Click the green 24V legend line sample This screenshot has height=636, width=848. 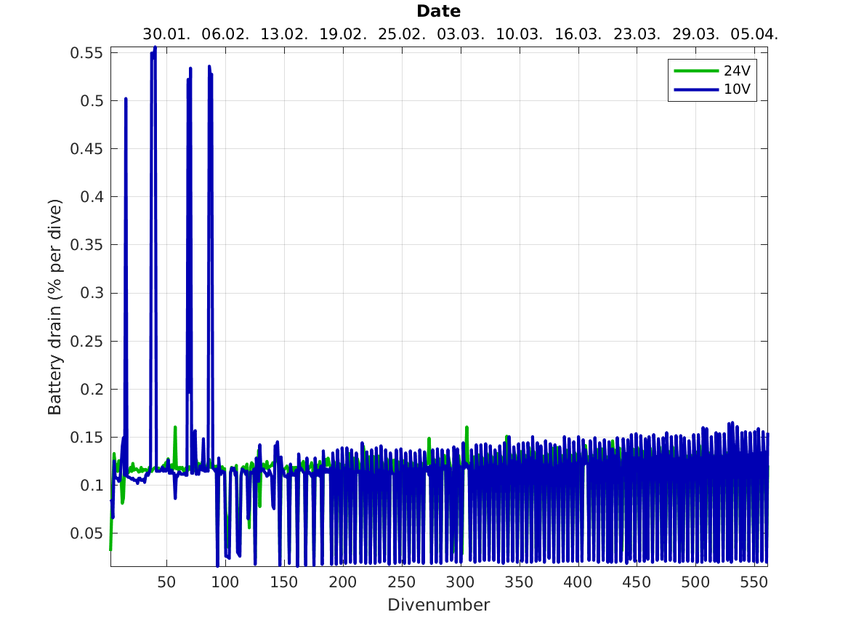(697, 71)
